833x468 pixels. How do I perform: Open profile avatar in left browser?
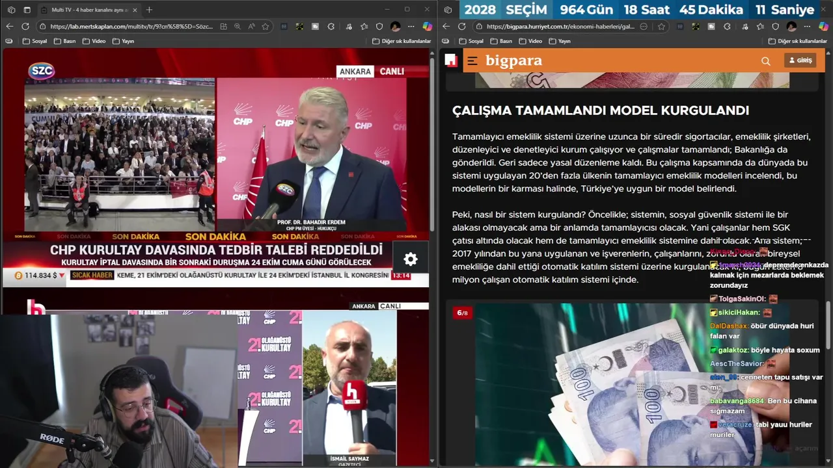[395, 27]
